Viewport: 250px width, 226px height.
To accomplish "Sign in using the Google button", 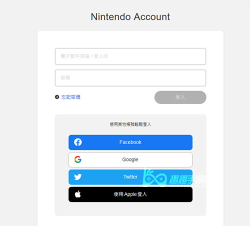I will (130, 159).
